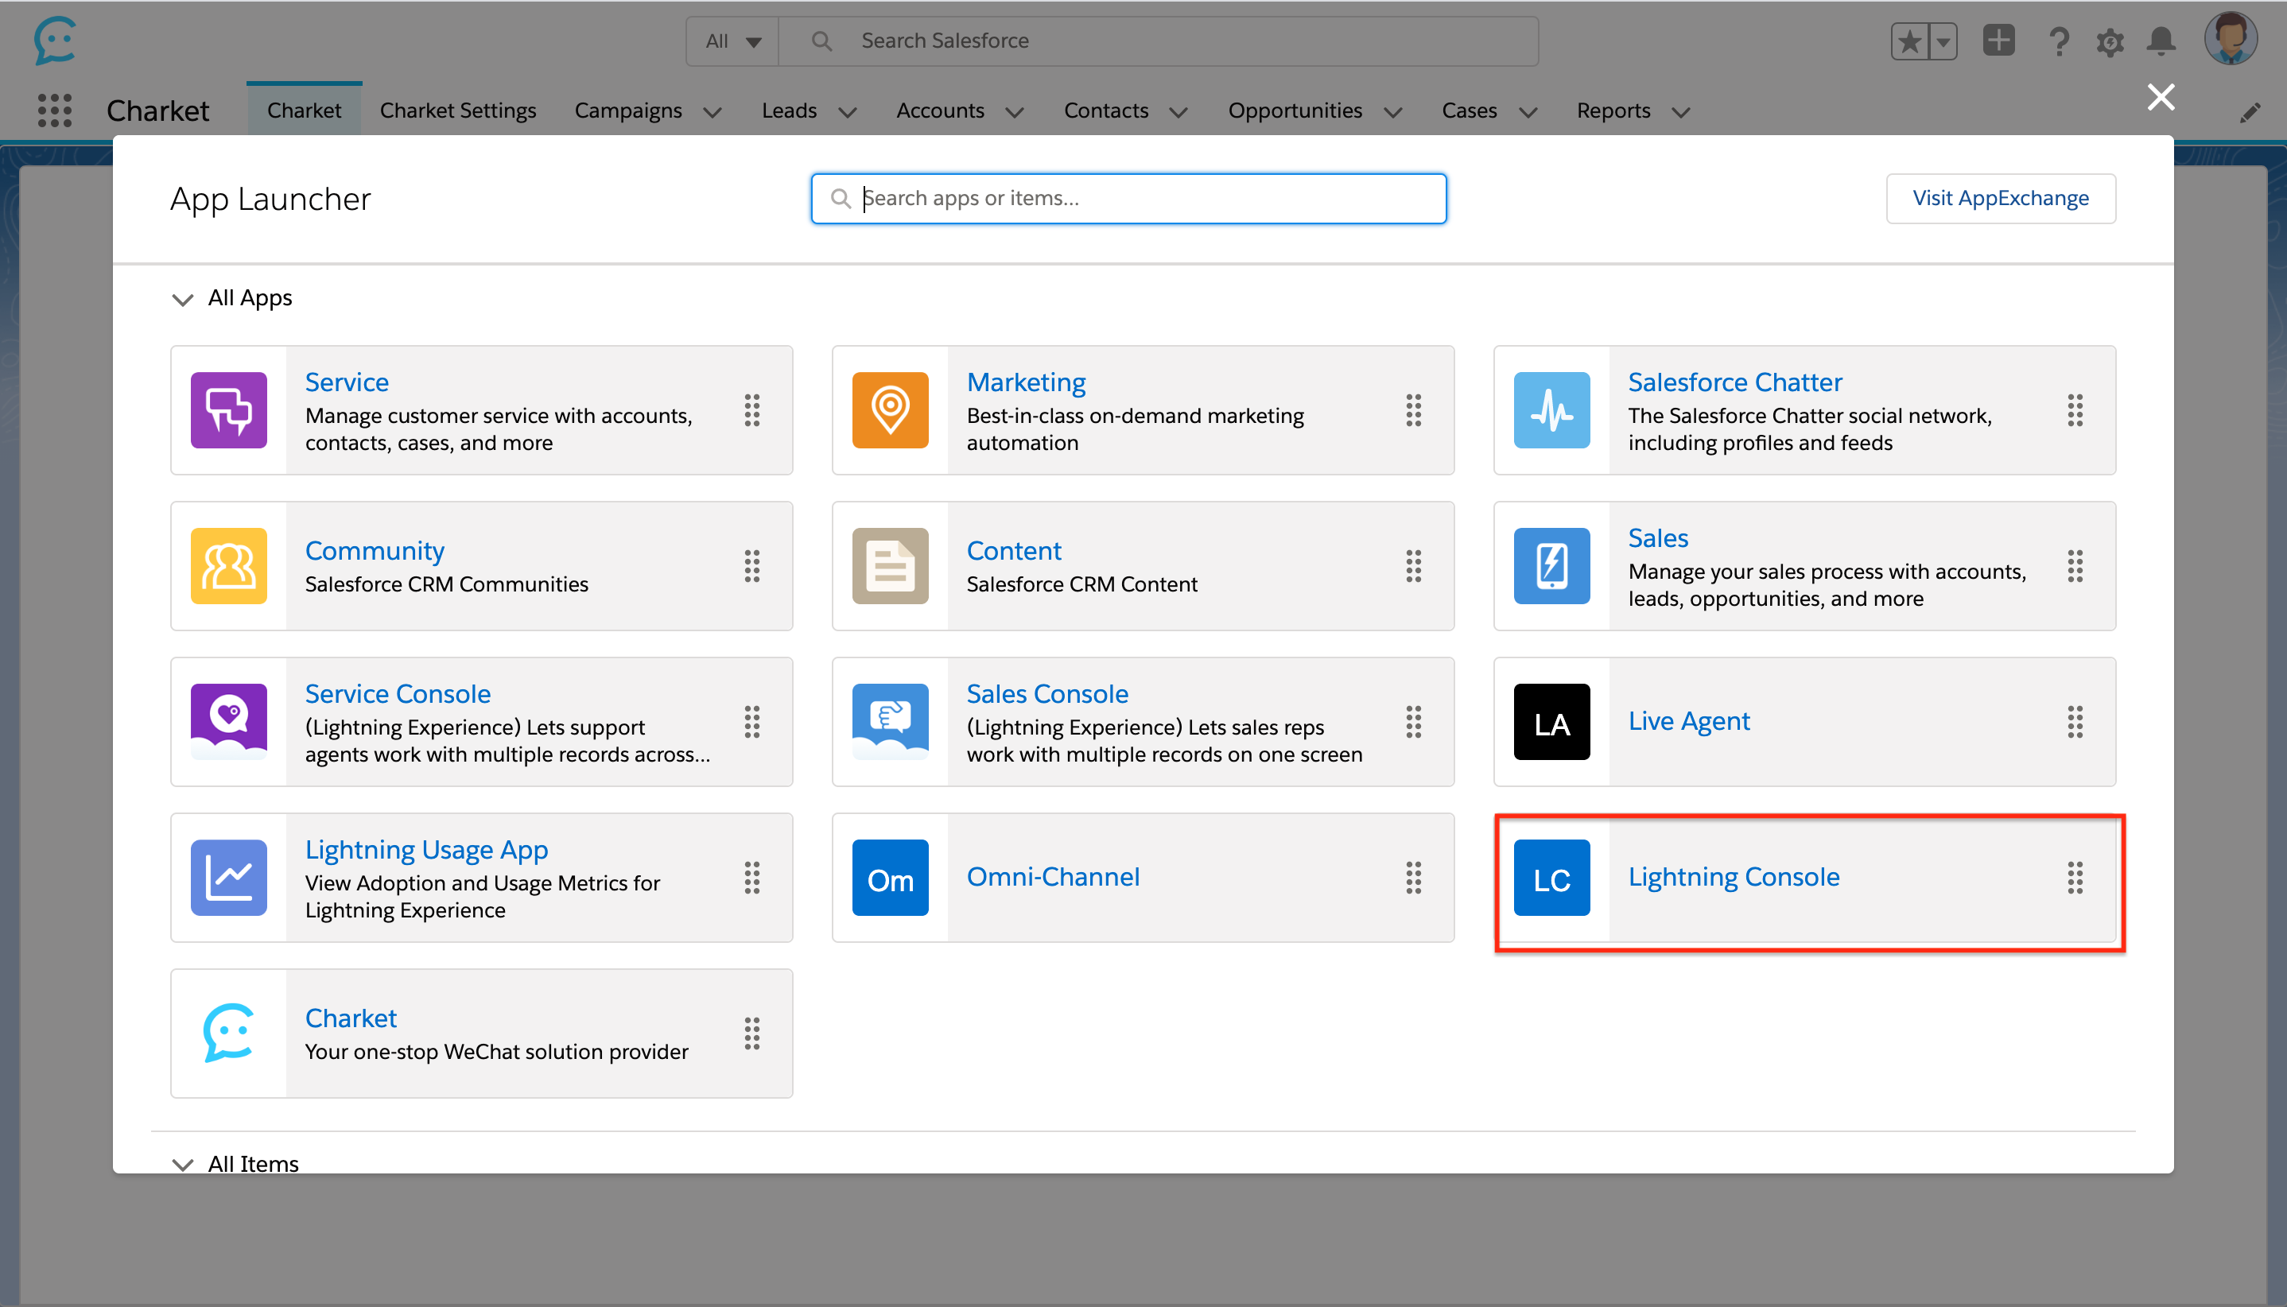The image size is (2287, 1307).
Task: Switch to the Charket tab
Action: 305,111
